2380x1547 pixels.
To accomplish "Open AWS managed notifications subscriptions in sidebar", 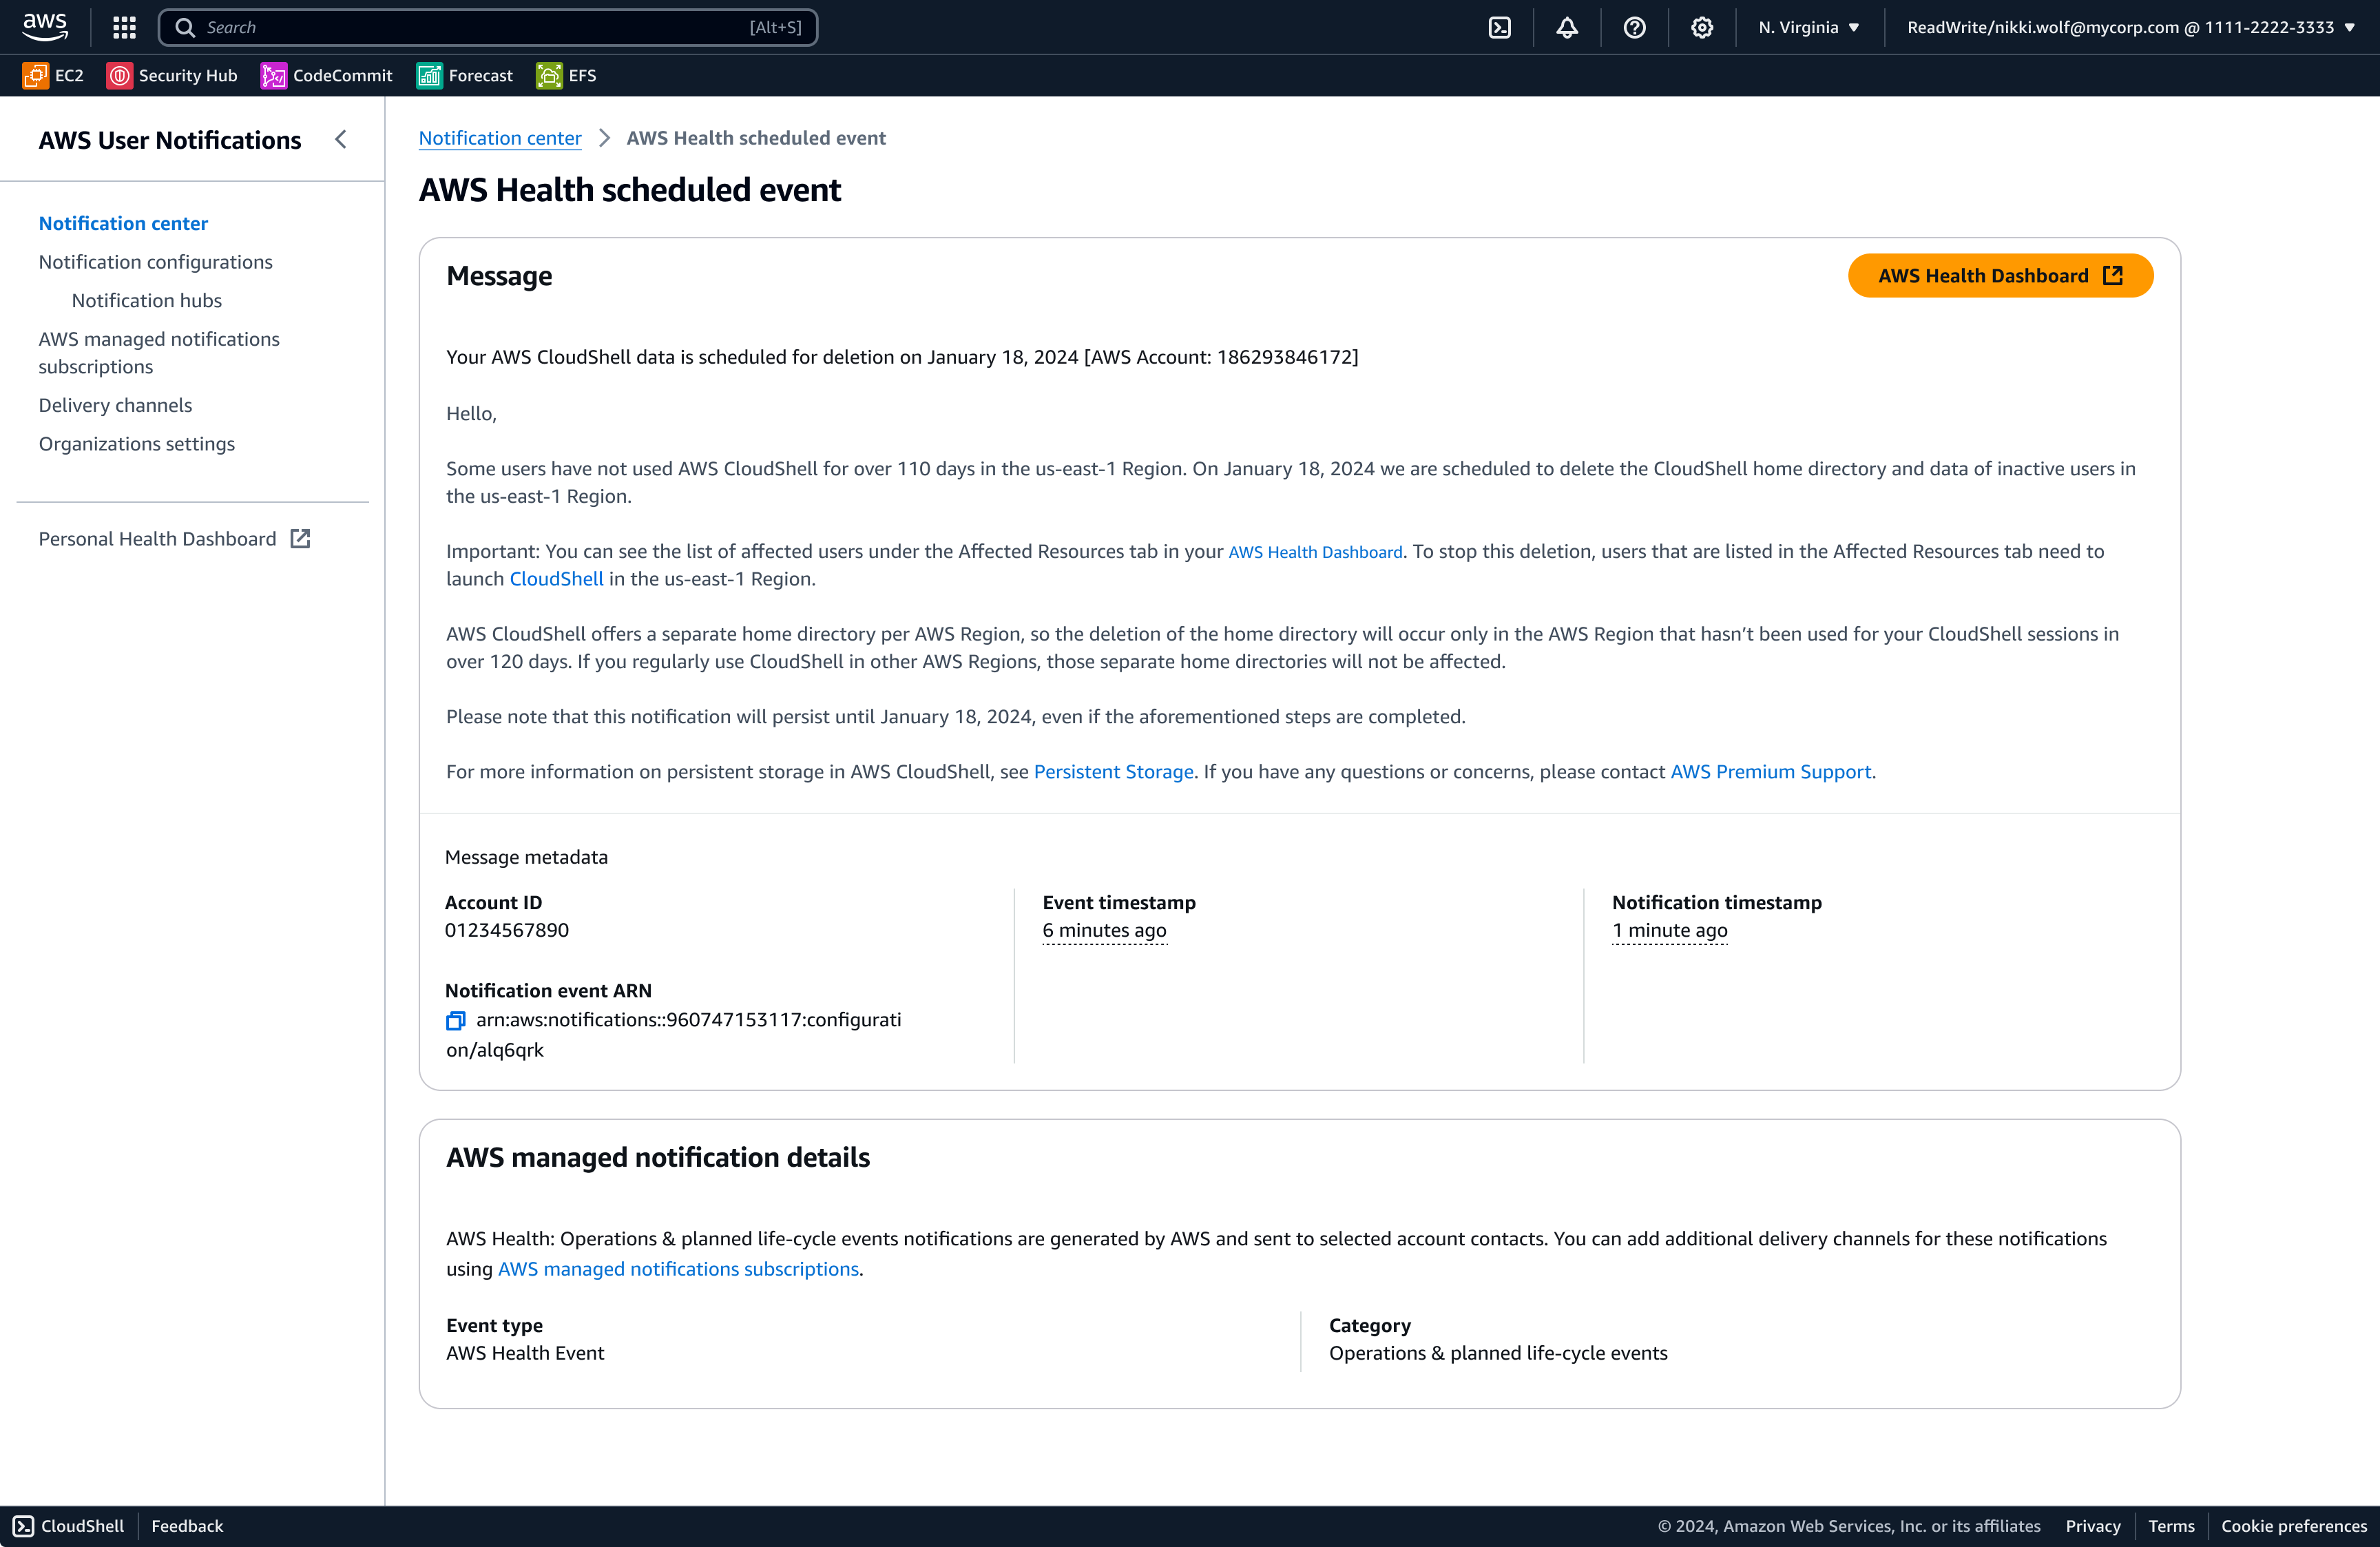I will 159,353.
